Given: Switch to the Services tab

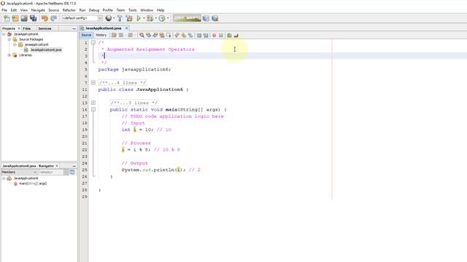Looking at the screenshot, I should 45,28.
